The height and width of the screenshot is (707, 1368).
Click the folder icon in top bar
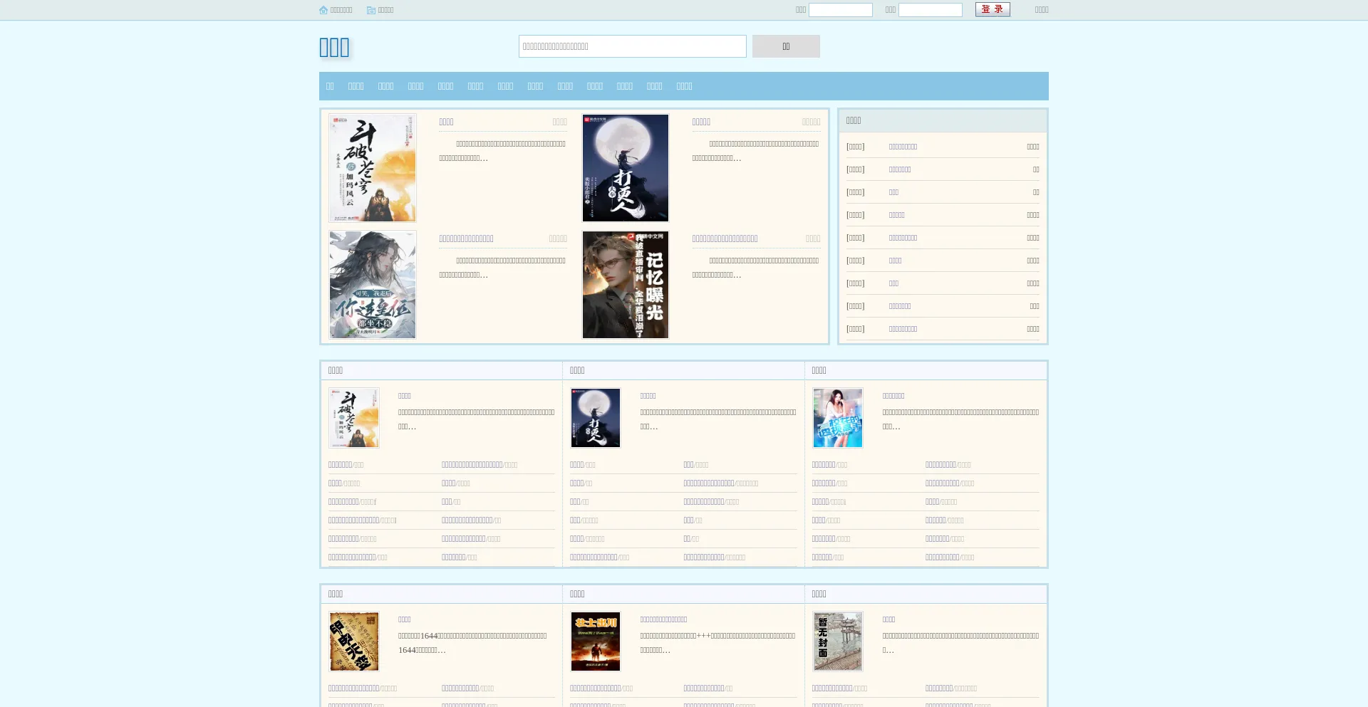[x=371, y=10]
